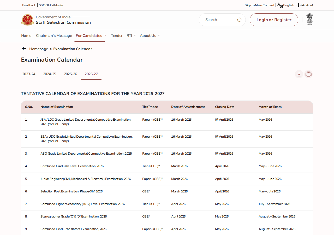Select the 2023-24 calendar tab
334x235 pixels.
point(29,74)
